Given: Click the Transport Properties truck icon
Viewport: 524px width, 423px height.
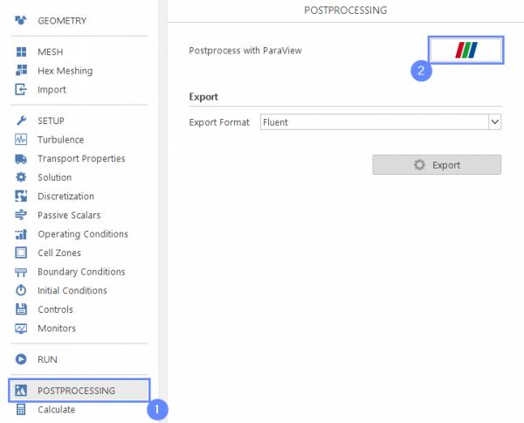Looking at the screenshot, I should pos(21,159).
